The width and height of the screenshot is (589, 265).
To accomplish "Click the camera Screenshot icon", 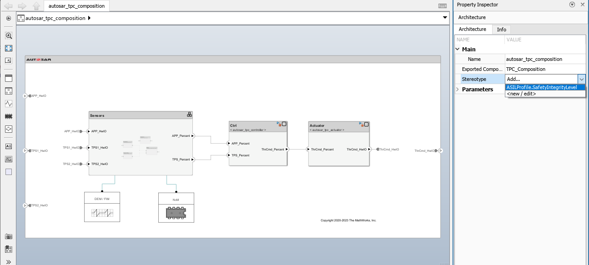I will click(x=8, y=236).
